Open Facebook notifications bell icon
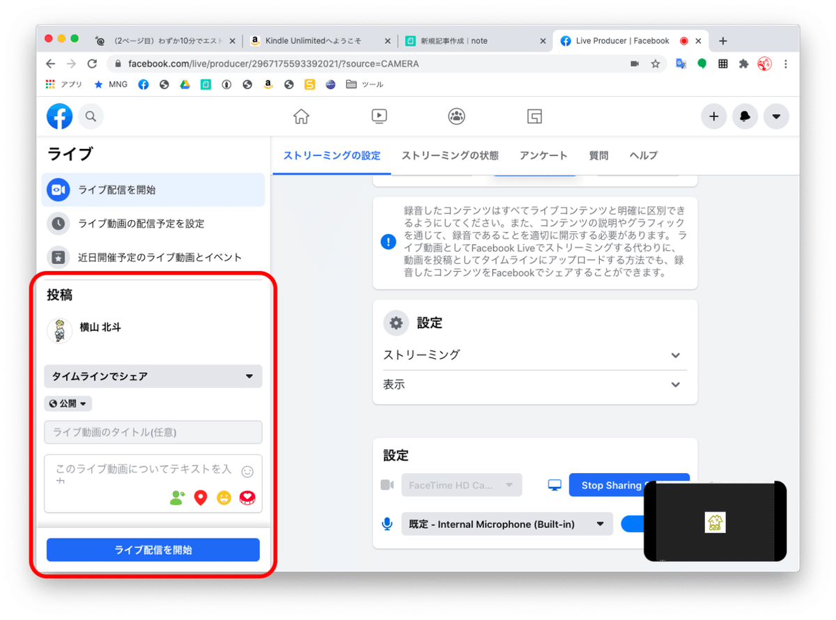The image size is (836, 620). pos(745,116)
